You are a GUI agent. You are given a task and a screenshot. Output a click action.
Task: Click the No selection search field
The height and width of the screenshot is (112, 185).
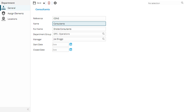click(x=164, y=3)
